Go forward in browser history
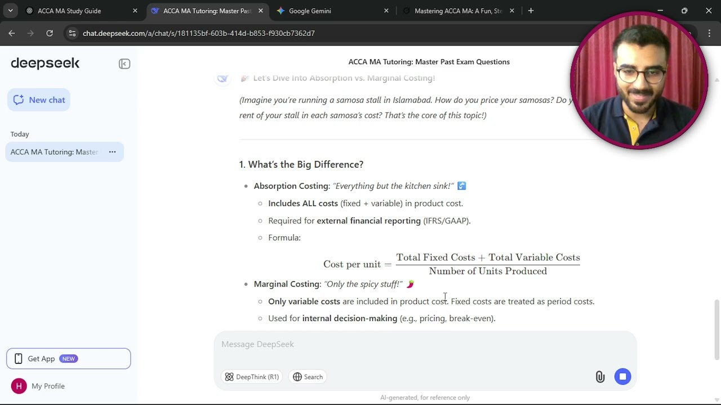The image size is (721, 405). click(x=30, y=33)
